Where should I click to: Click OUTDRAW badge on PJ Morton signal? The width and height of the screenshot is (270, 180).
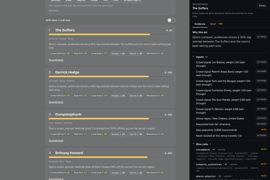coord(261,109)
